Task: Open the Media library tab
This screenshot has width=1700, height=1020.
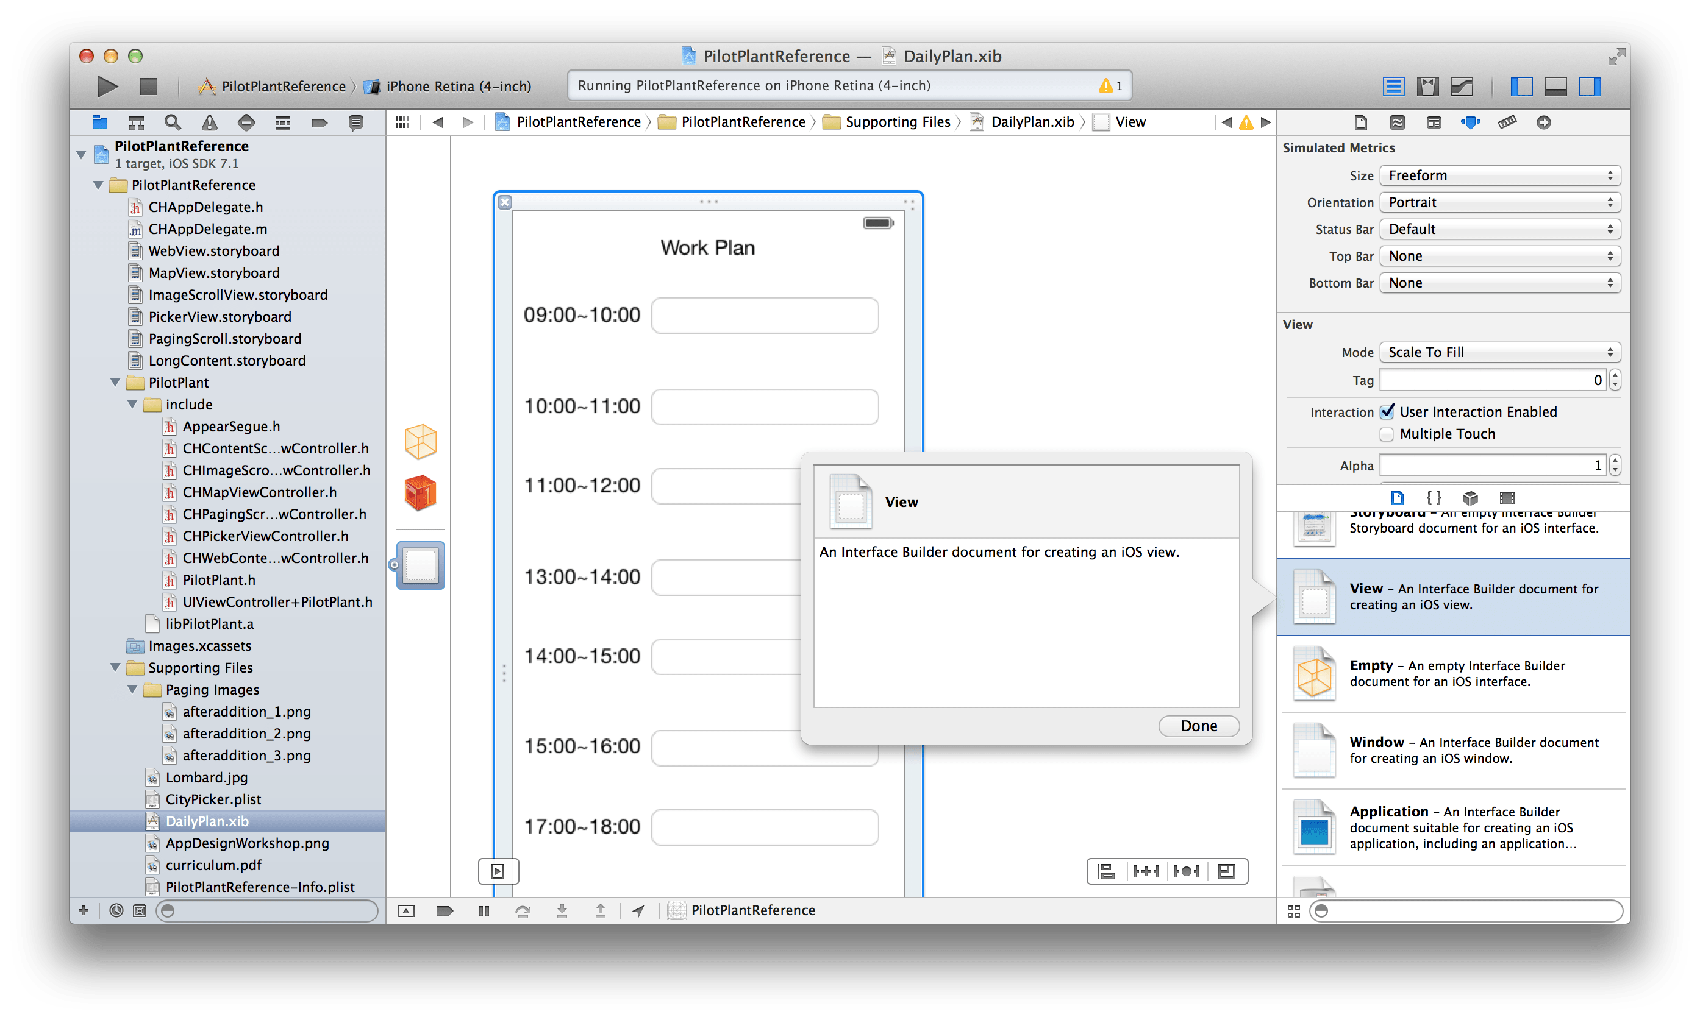Action: tap(1507, 497)
